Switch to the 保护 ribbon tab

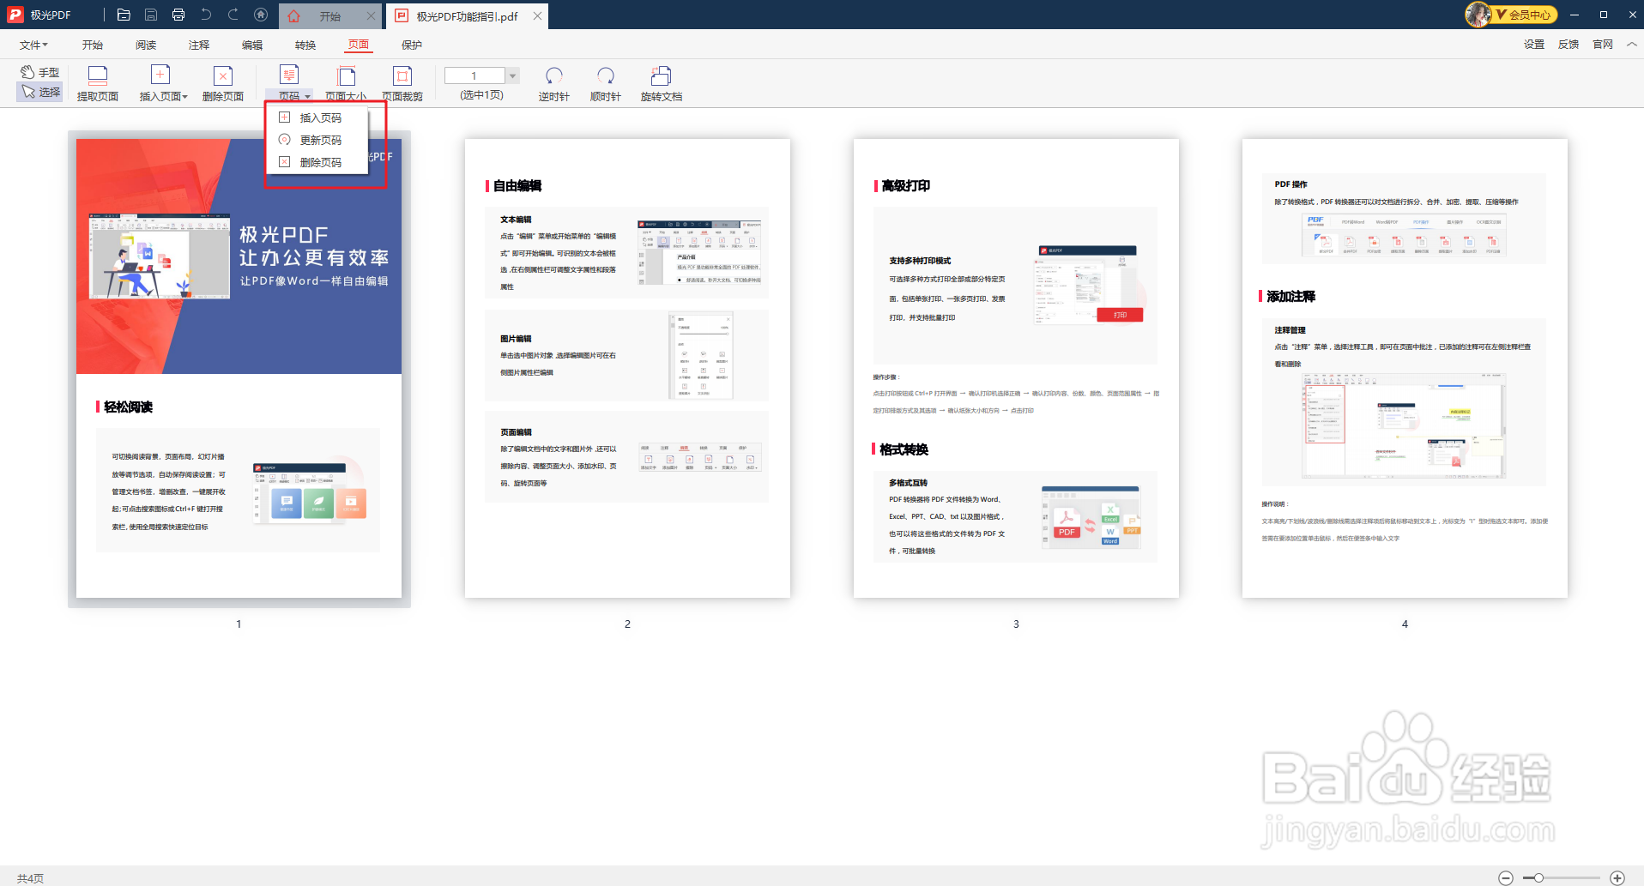point(412,45)
